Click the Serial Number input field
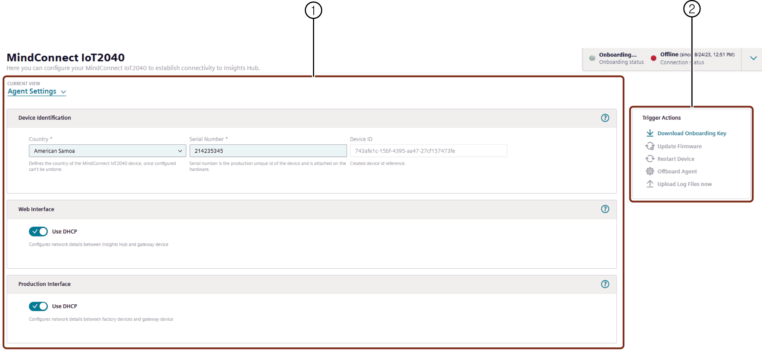Image resolution: width=762 pixels, height=350 pixels. [268, 151]
